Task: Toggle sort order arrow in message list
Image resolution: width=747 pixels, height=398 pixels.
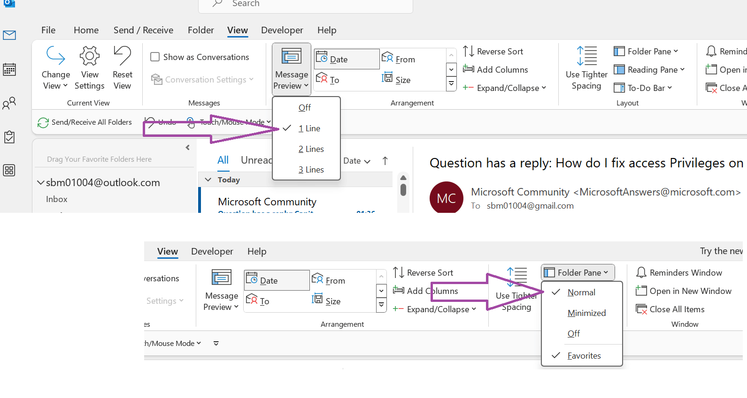Action: pyautogui.click(x=385, y=161)
